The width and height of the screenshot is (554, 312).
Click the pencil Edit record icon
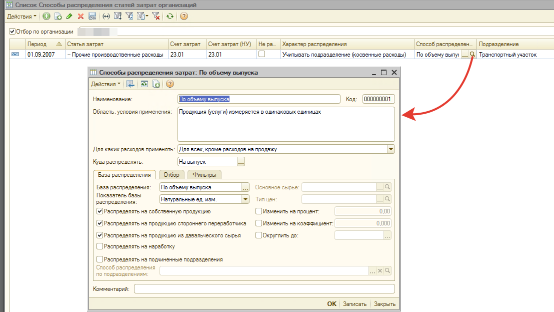point(69,17)
